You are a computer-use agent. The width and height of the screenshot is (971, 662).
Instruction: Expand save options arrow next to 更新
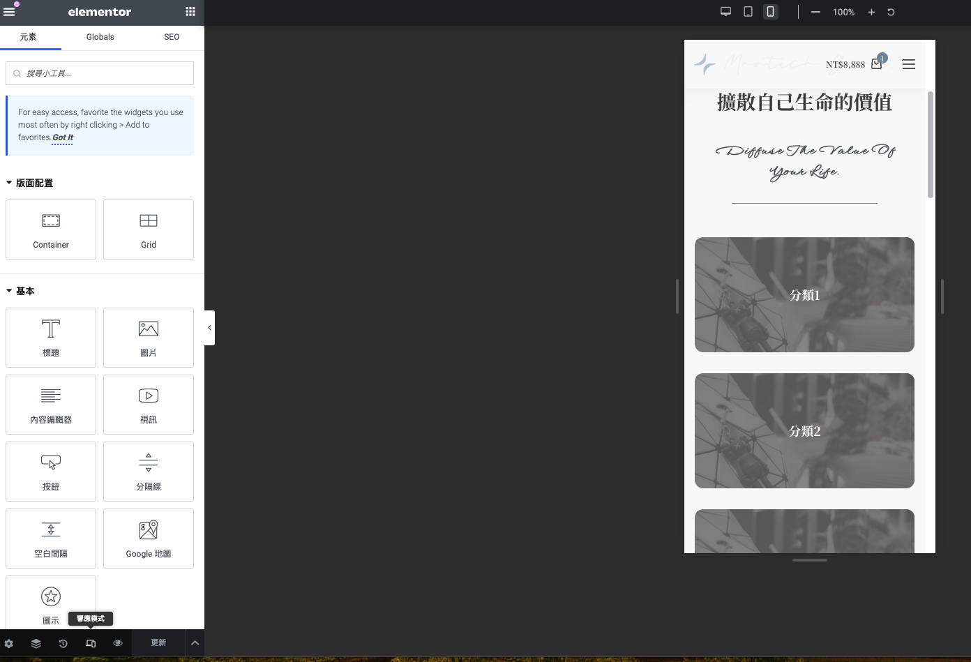(x=195, y=643)
